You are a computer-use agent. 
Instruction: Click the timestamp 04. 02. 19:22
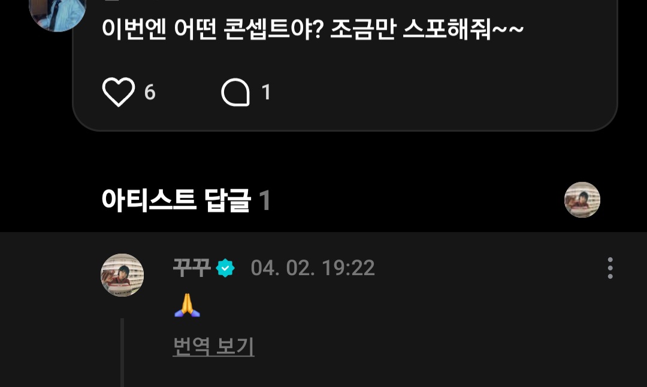coord(313,268)
